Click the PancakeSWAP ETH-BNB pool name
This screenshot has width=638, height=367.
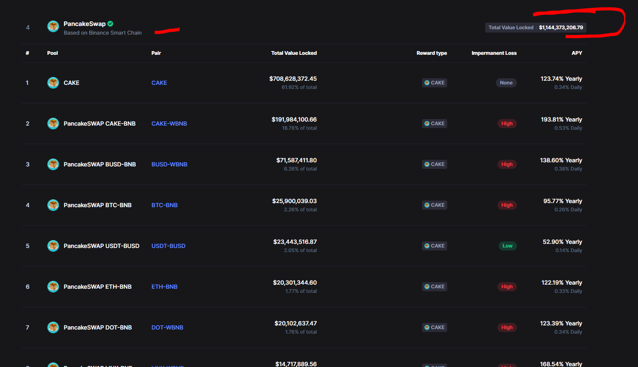[x=98, y=287]
